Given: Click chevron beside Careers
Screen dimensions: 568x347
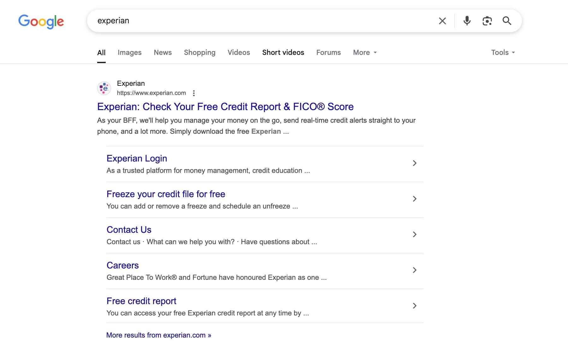Looking at the screenshot, I should point(415,270).
